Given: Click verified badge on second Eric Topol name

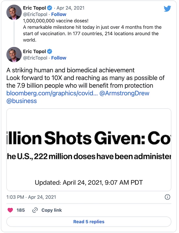Looking at the screenshot, I should 49,51.
